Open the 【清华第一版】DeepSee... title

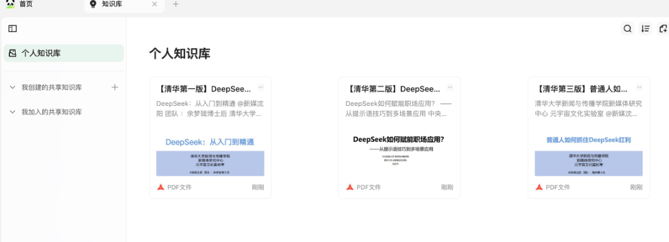click(204, 89)
